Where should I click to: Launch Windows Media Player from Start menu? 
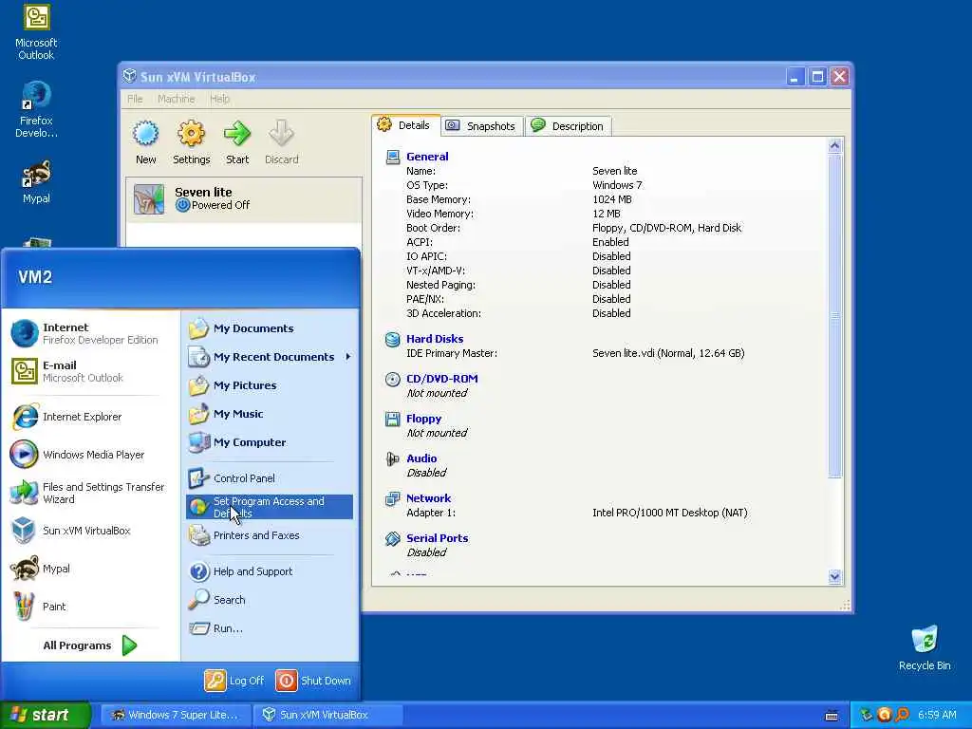pyautogui.click(x=90, y=455)
